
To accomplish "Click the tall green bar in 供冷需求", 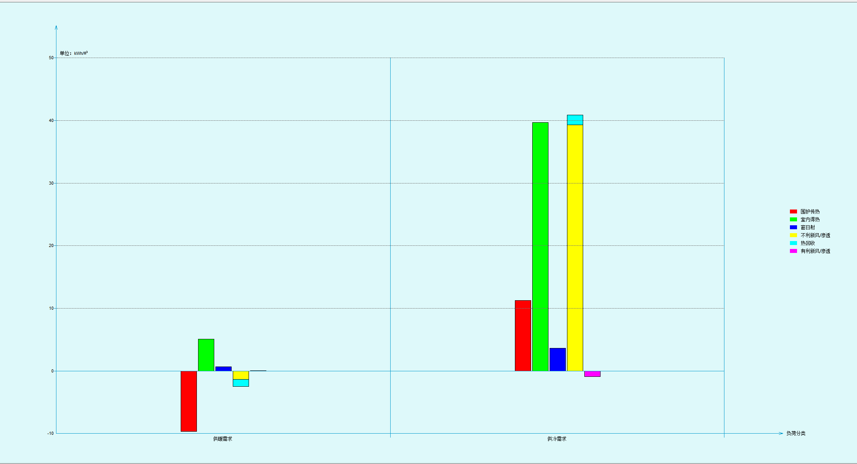I will (x=540, y=247).
